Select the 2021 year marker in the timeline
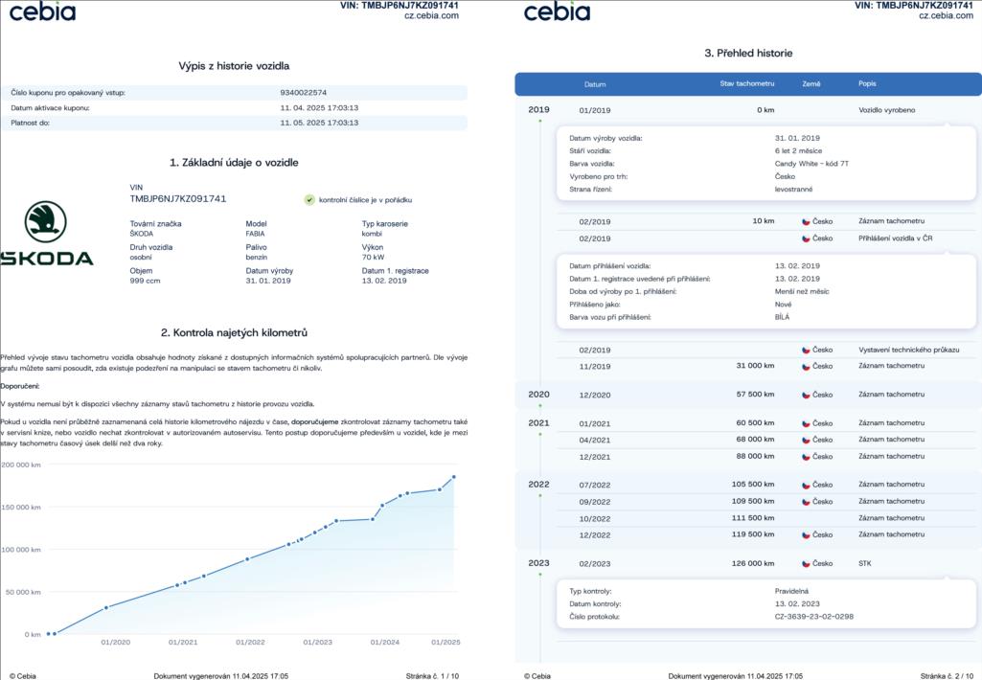982x680 pixels. click(538, 423)
